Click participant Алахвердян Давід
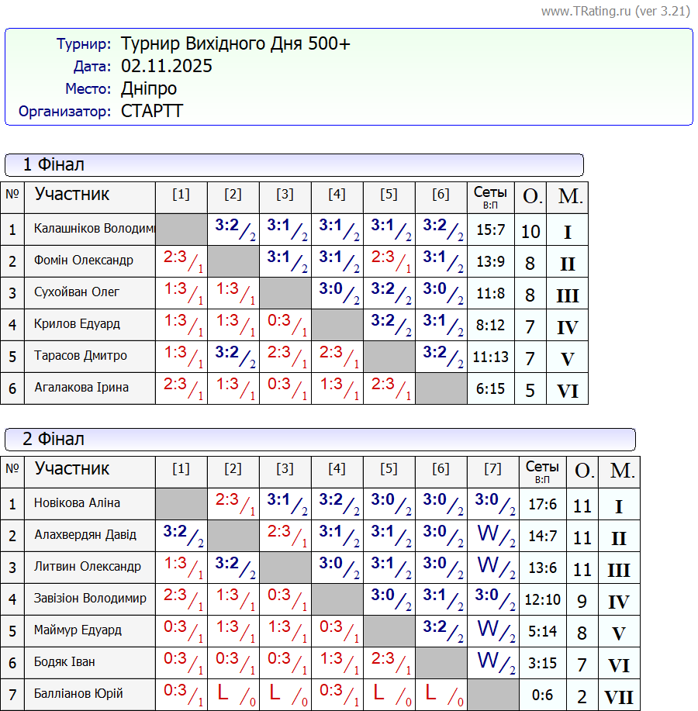The image size is (698, 711). coord(85,535)
